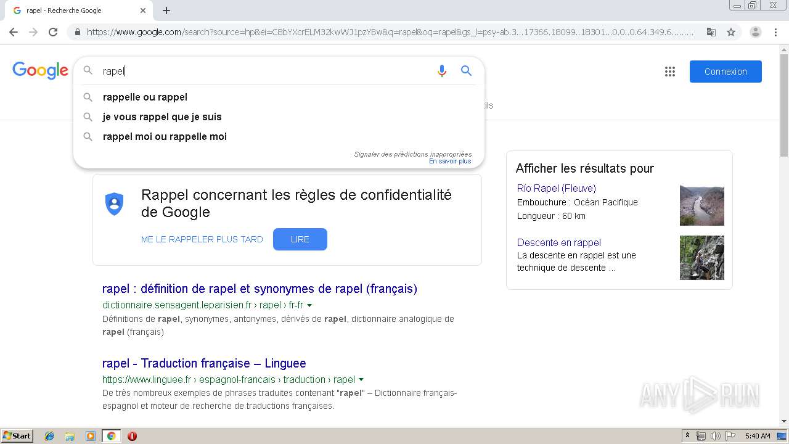This screenshot has height=444, width=789.
Task: Open the Windows Start menu
Action: click(x=17, y=436)
